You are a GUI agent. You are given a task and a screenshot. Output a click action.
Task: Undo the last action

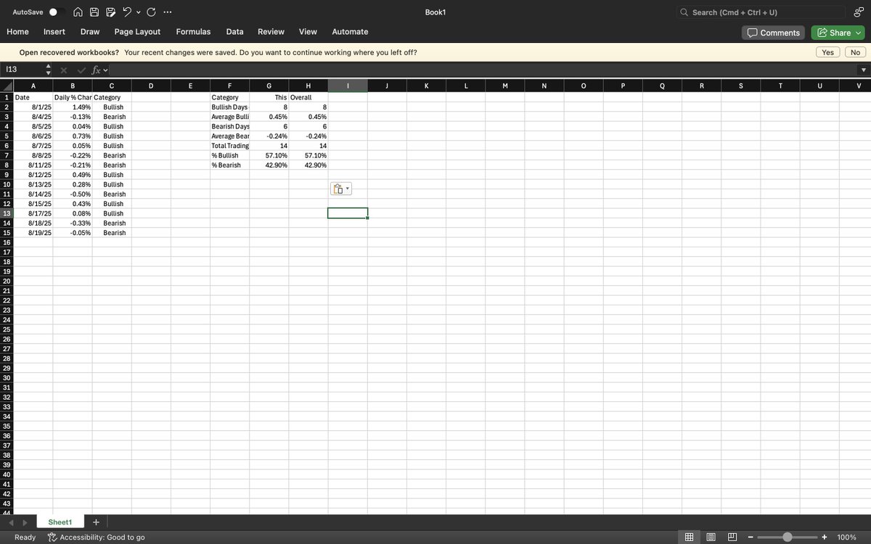(127, 12)
